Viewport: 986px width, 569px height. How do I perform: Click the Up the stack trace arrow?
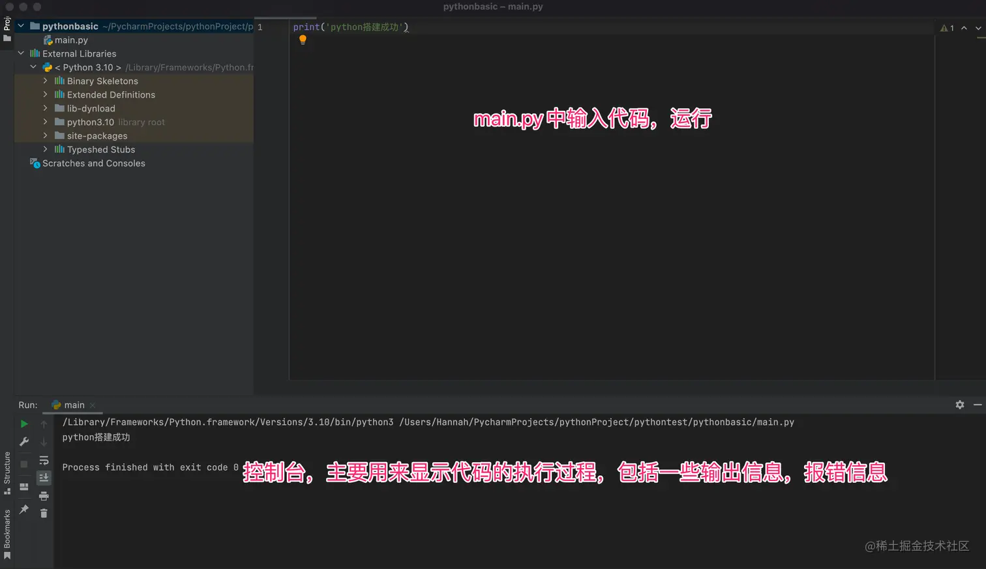coord(44,424)
